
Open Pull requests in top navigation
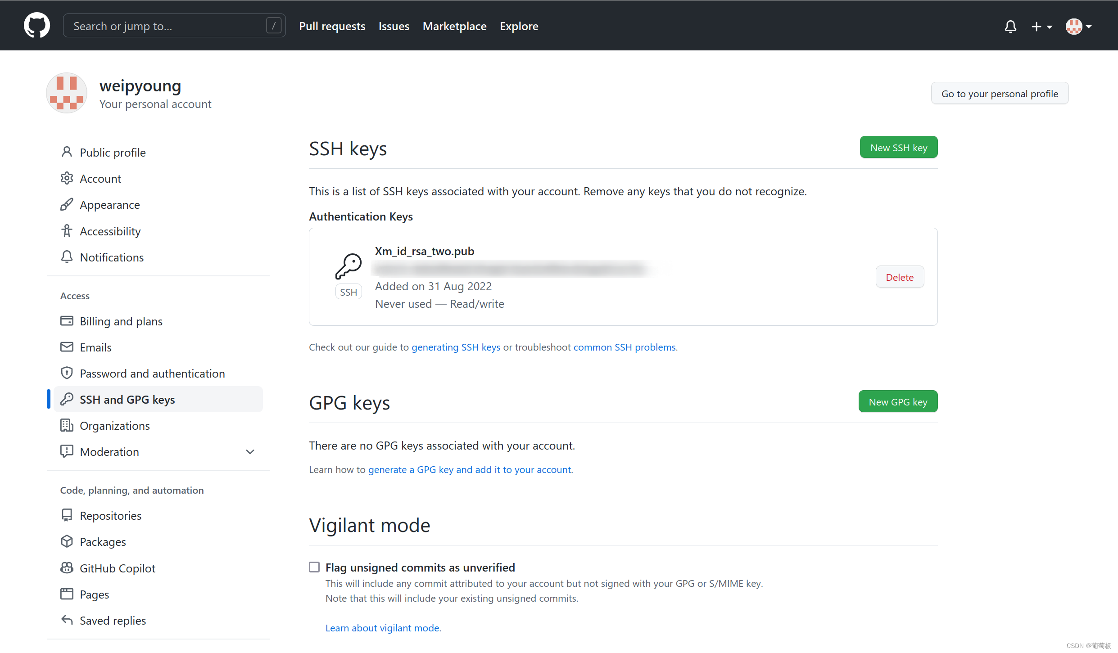pos(332,26)
